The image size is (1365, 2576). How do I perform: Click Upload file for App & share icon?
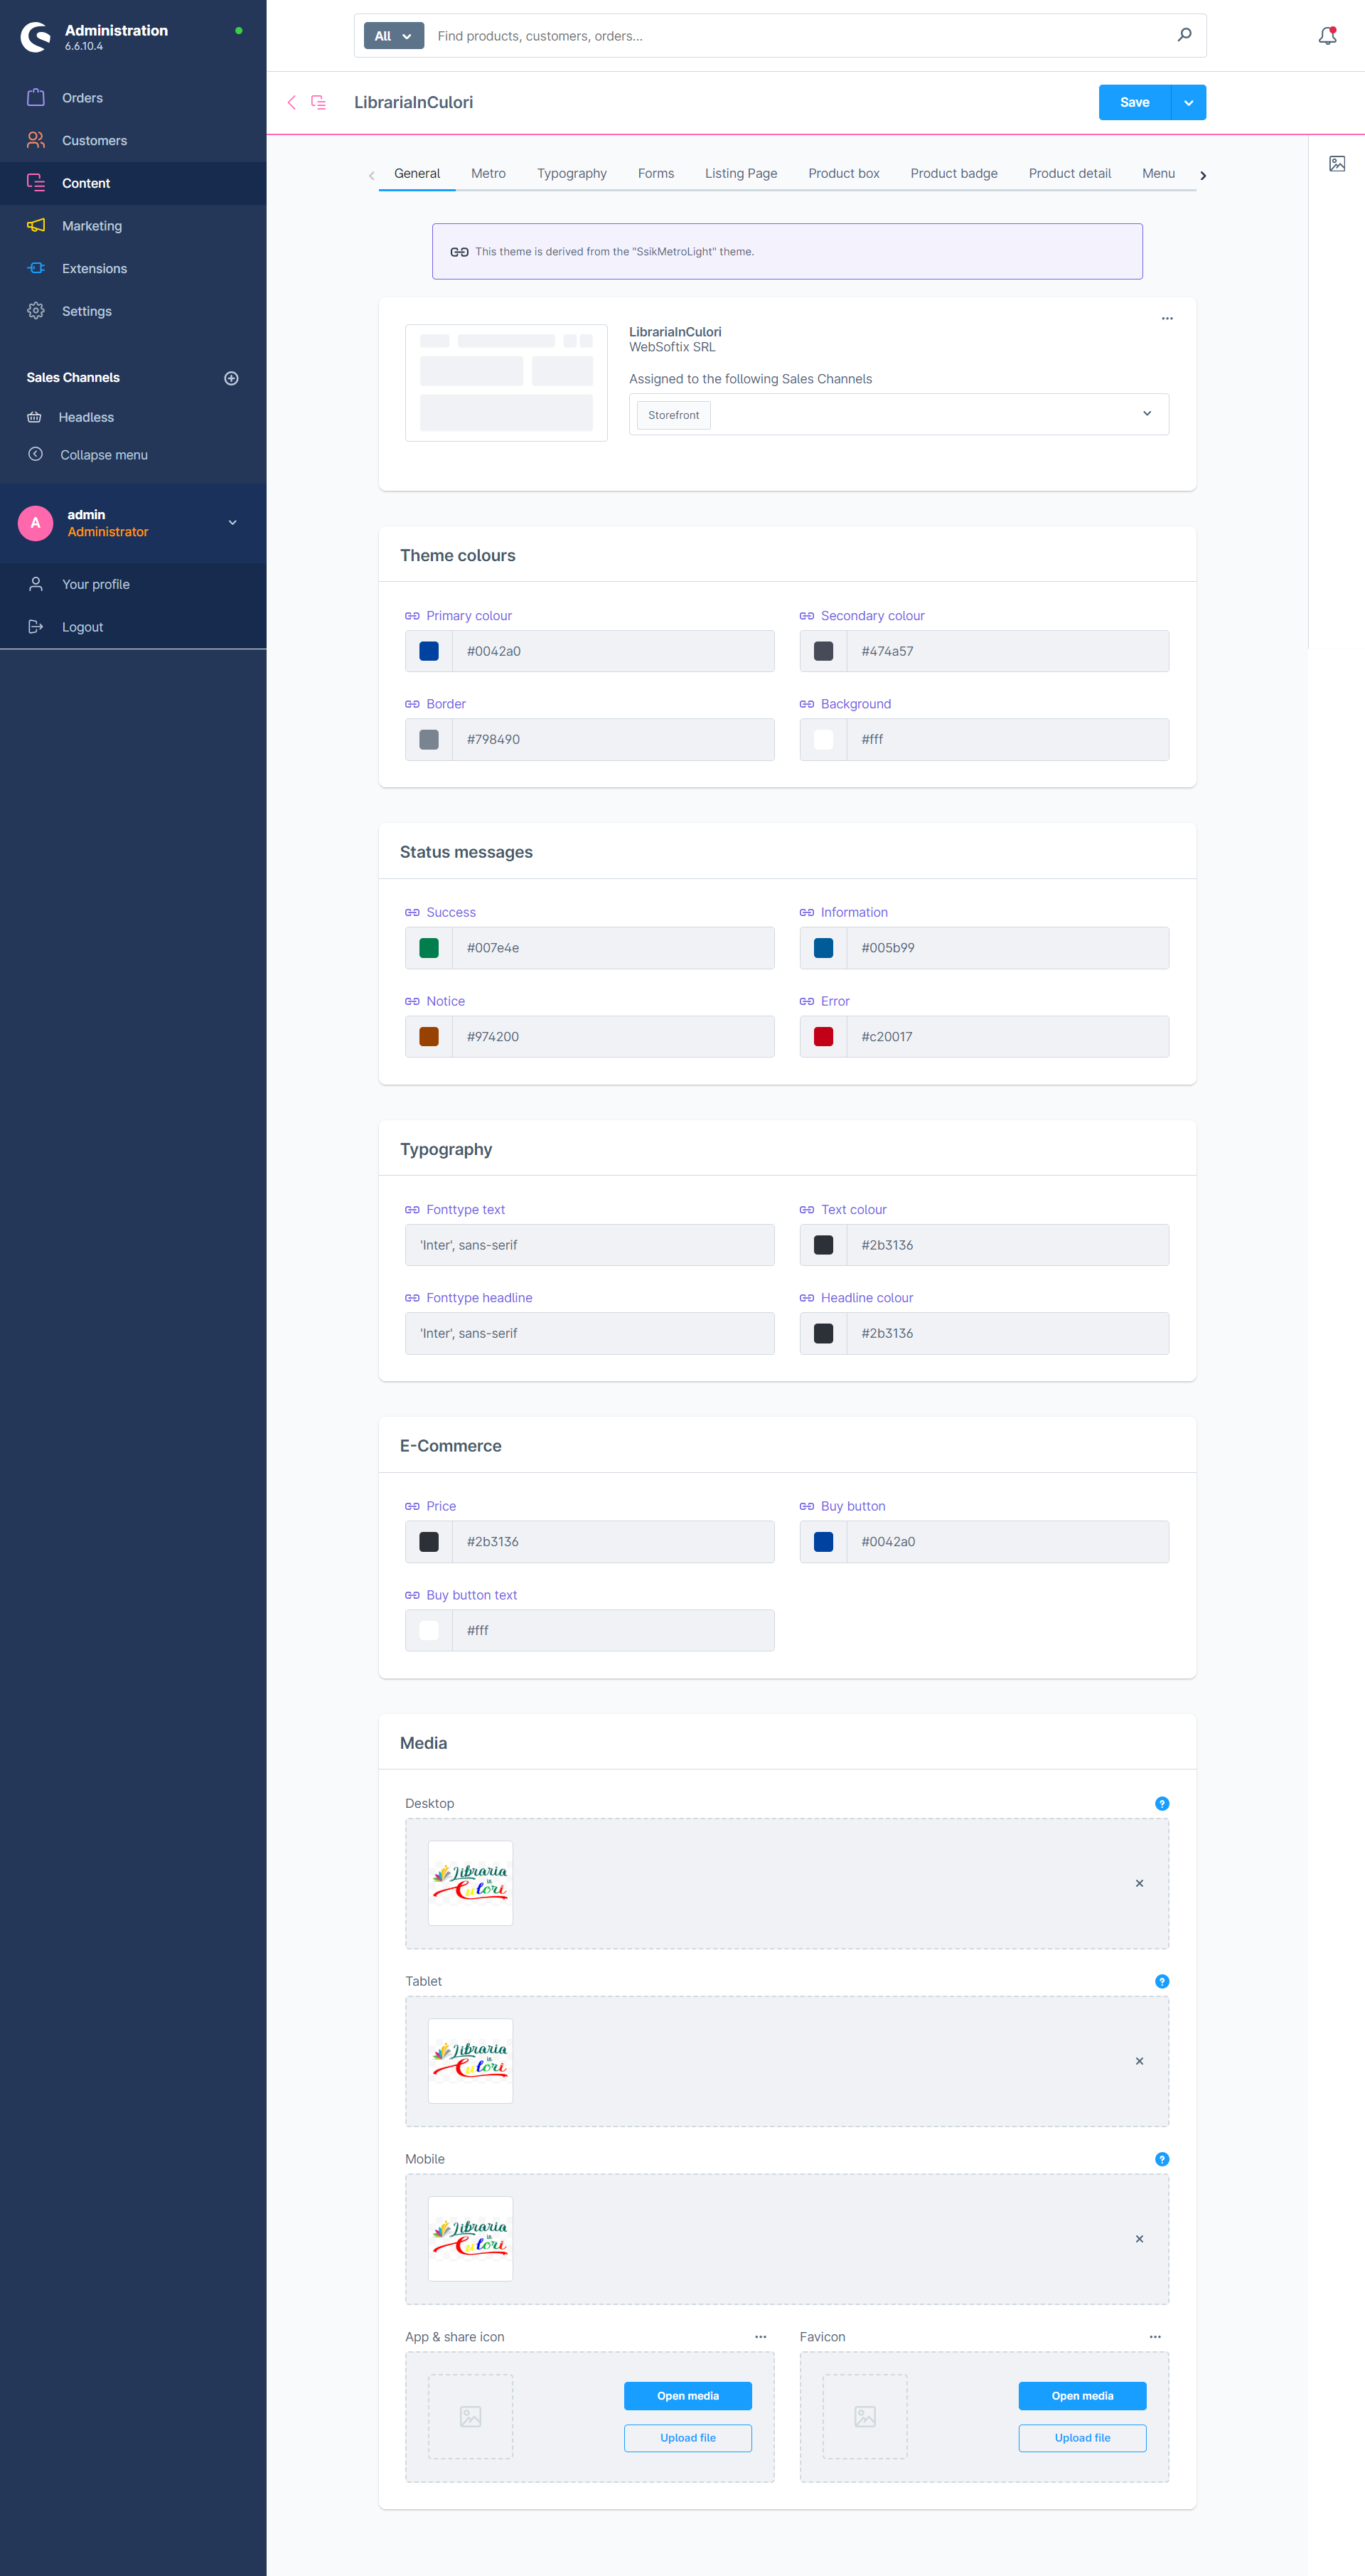[x=687, y=2437]
